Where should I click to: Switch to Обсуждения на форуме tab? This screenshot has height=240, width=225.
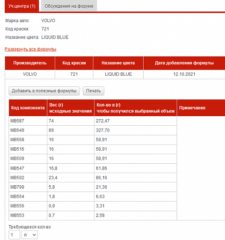pos(69,6)
